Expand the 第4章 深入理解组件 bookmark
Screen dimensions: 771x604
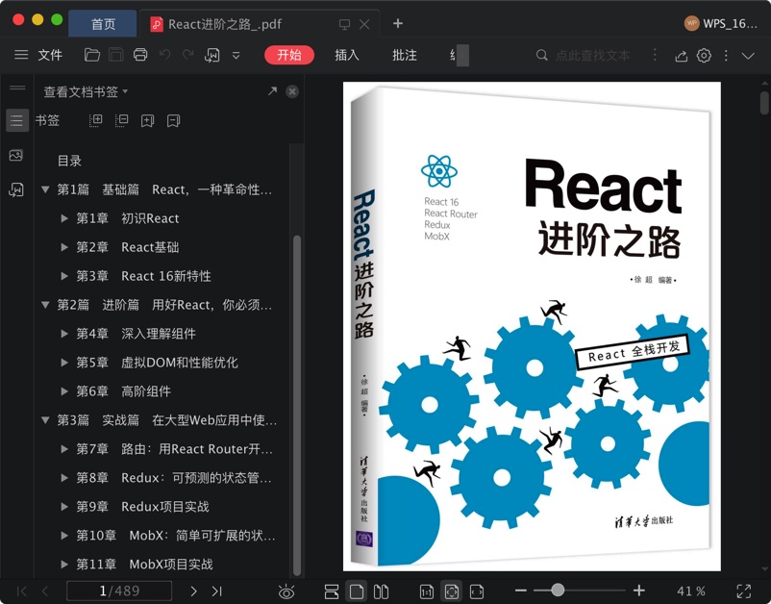tap(63, 334)
